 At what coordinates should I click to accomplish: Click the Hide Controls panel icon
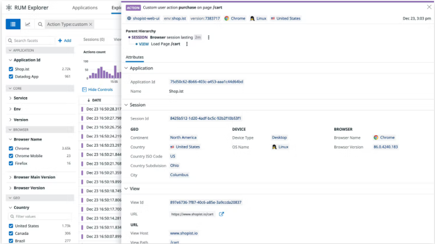click(84, 89)
